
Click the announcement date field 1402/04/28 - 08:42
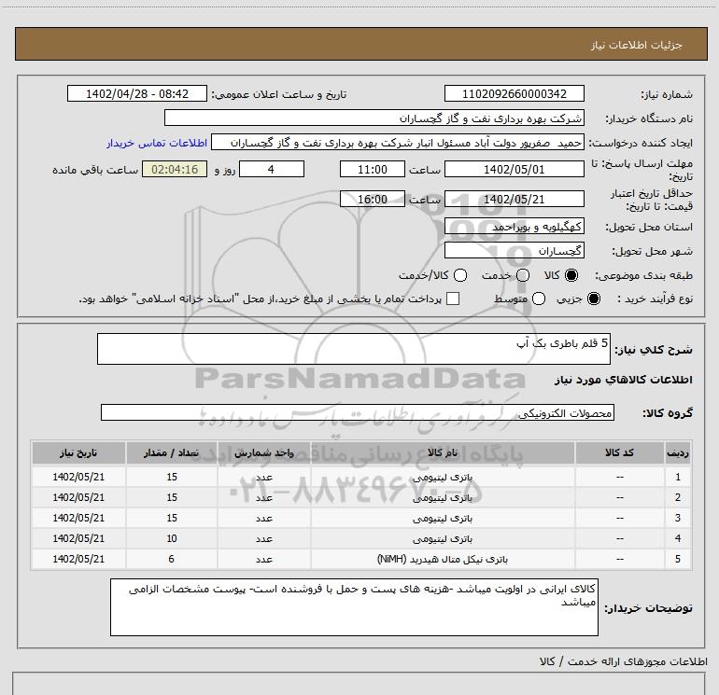click(137, 94)
